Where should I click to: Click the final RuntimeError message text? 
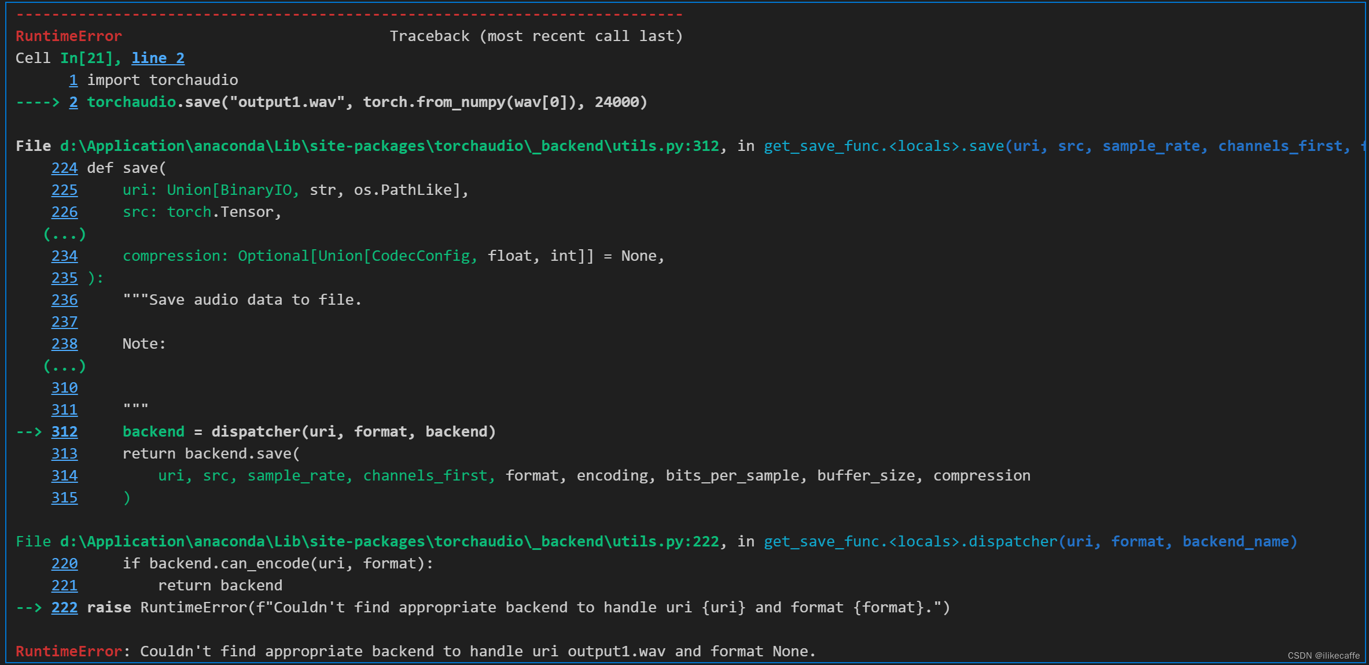point(477,652)
